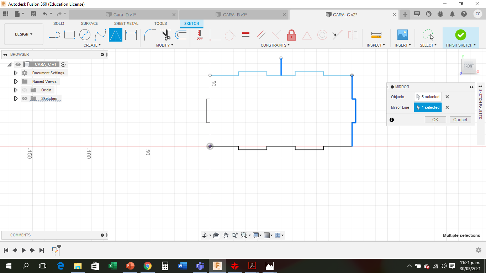Collapse the CARA_C v1 root node

coord(9,64)
